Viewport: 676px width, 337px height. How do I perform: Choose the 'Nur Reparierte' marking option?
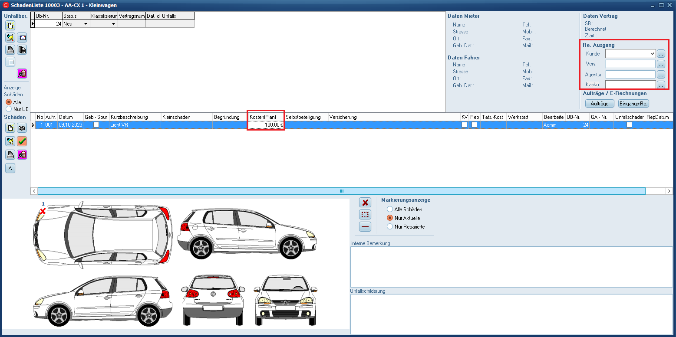[389, 227]
